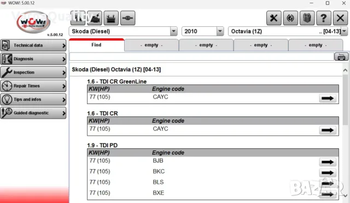
Task: Click the arrow for engine code BKC
Action: pos(328,173)
